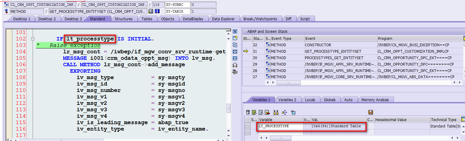The width and height of the screenshot is (465, 141).
Task: Open the Script tab
Action: (x=305, y=19)
